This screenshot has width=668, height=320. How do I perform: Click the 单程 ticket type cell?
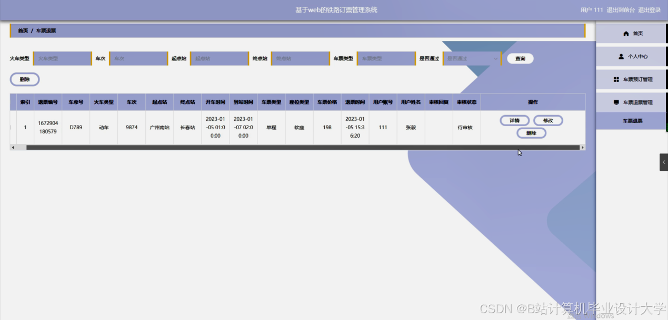pos(271,127)
